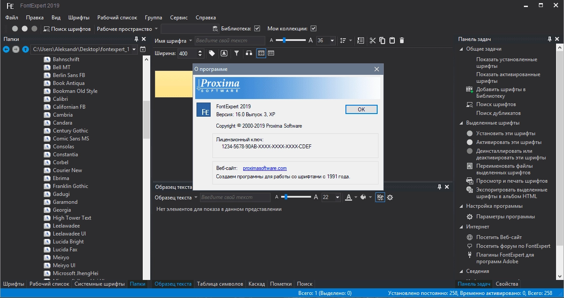
Task: Switch to the Системные шрифты tab
Action: 100,284
